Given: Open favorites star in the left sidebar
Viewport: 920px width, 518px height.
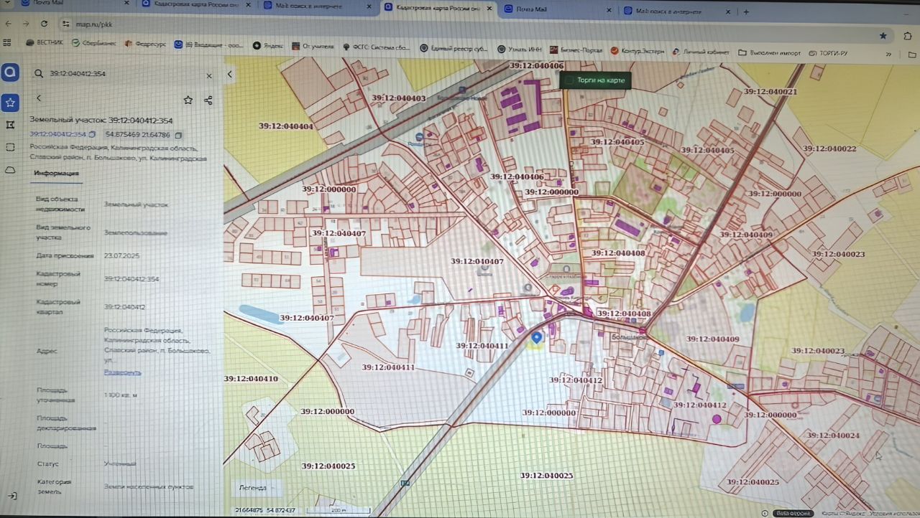Looking at the screenshot, I should pos(10,103).
